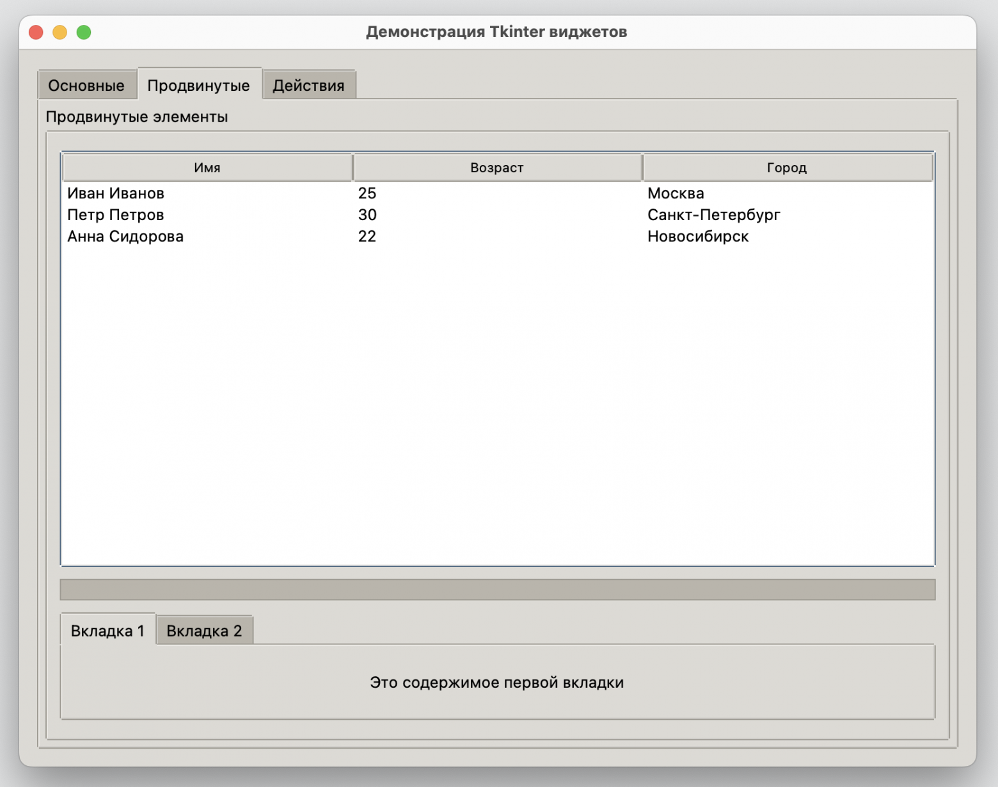The image size is (998, 787).
Task: Click inside the empty table area
Action: point(497,397)
